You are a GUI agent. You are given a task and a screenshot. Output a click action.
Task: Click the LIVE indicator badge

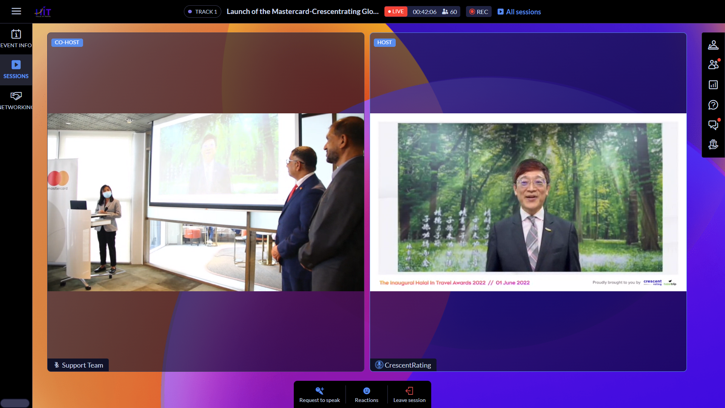coord(396,12)
